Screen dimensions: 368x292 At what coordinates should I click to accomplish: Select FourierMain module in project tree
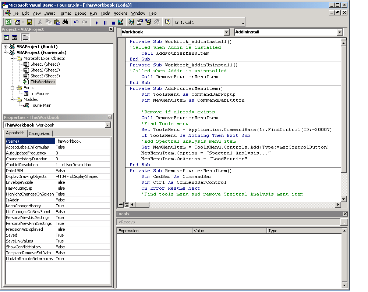tap(41, 105)
